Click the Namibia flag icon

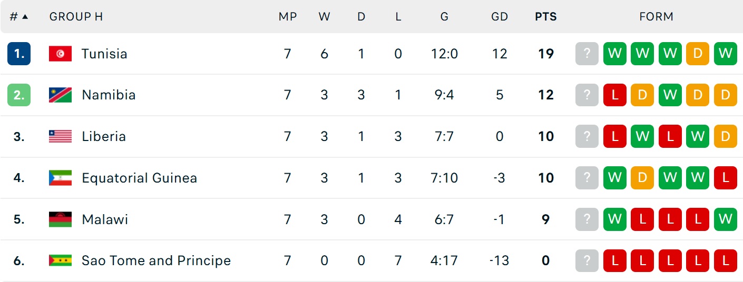[x=60, y=95]
